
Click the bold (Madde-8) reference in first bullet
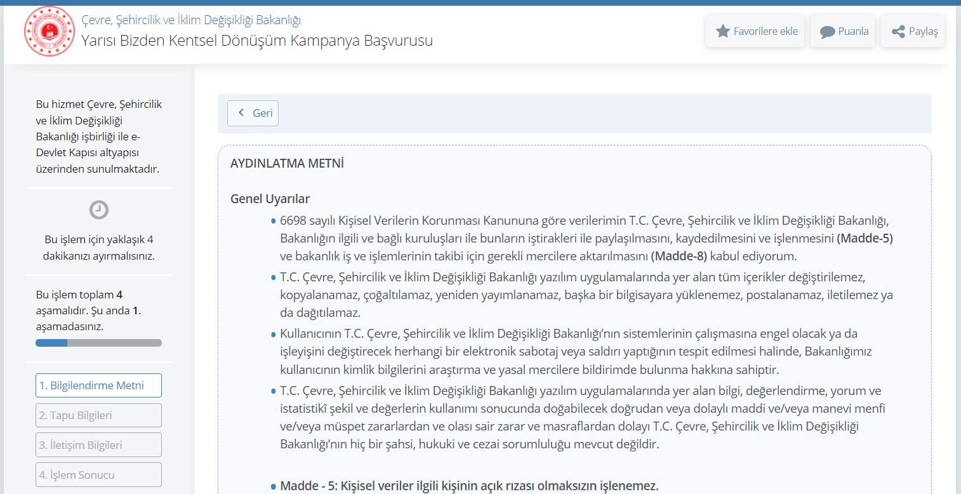click(679, 257)
